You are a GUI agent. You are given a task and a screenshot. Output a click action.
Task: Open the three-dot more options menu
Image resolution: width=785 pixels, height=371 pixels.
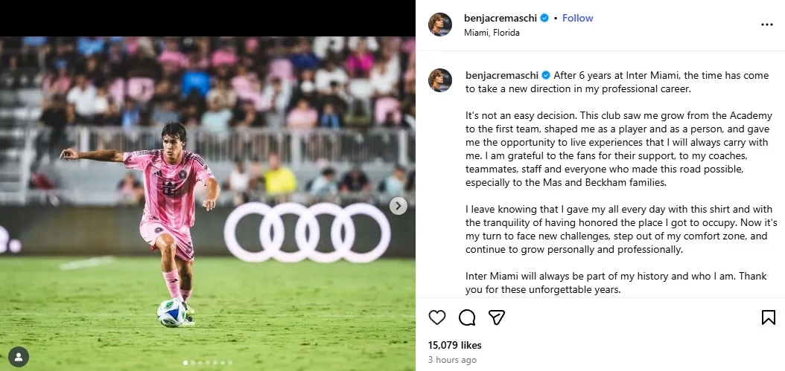point(766,25)
